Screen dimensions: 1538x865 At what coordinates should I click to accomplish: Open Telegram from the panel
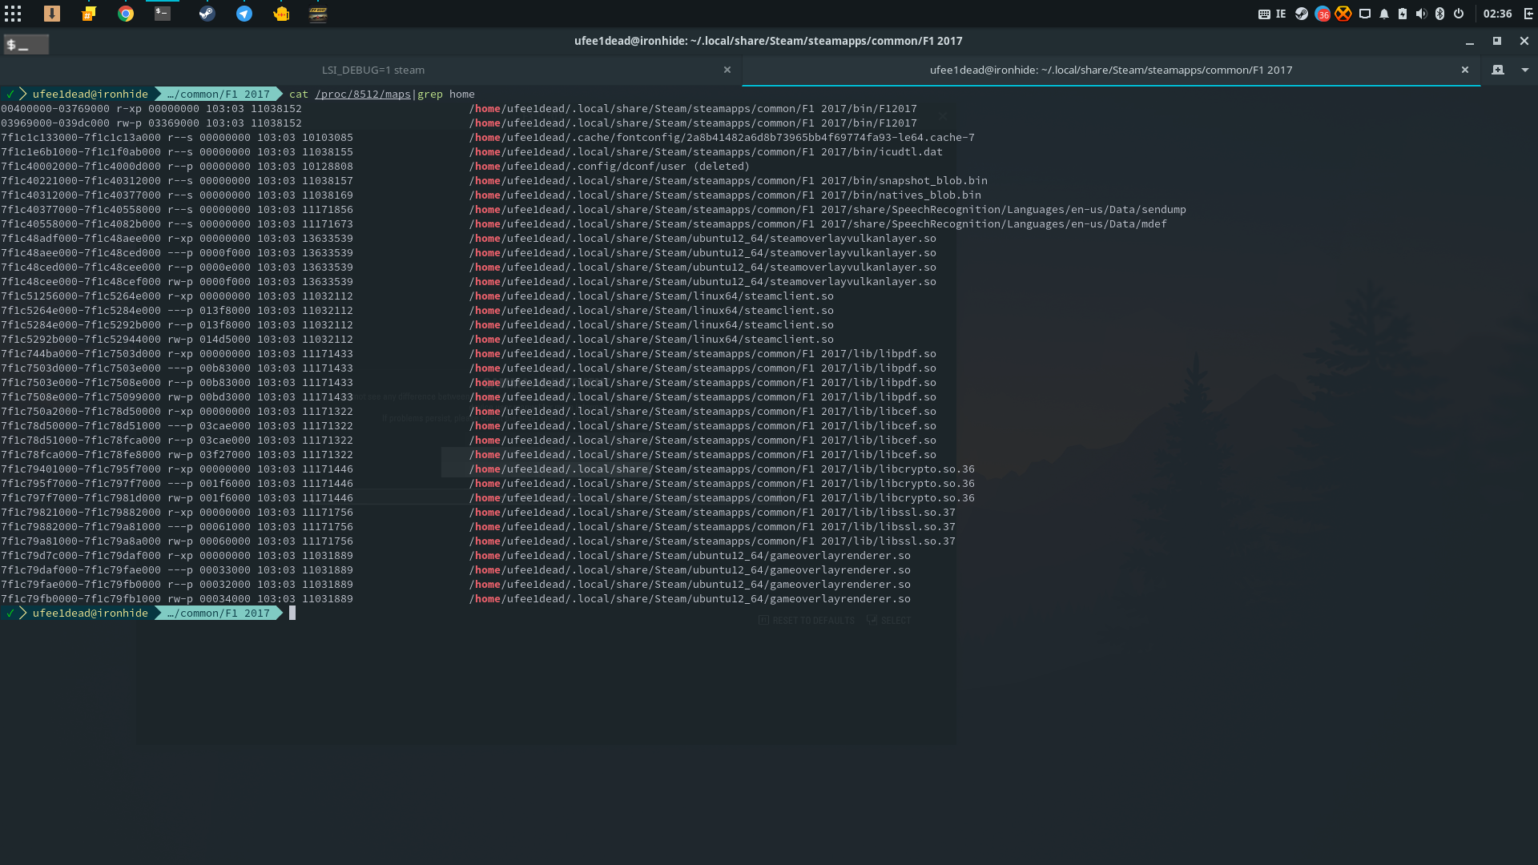pyautogui.click(x=244, y=14)
